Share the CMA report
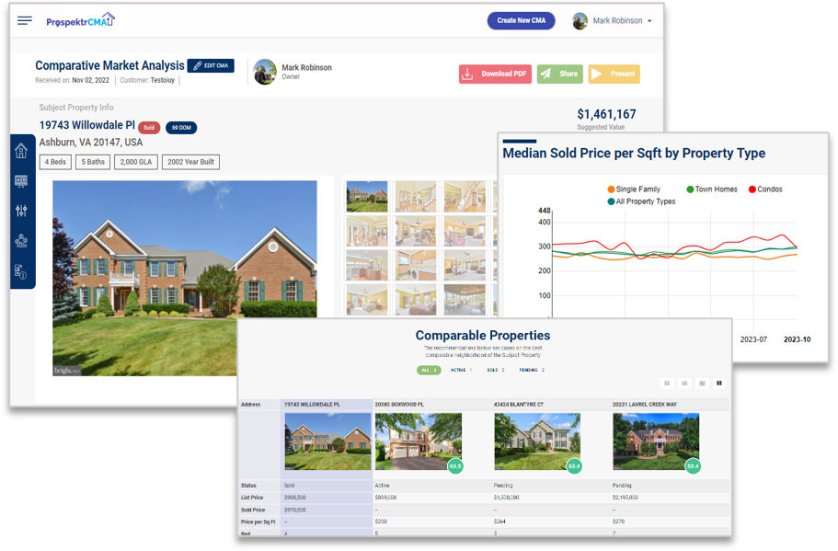The image size is (838, 551). [x=559, y=74]
